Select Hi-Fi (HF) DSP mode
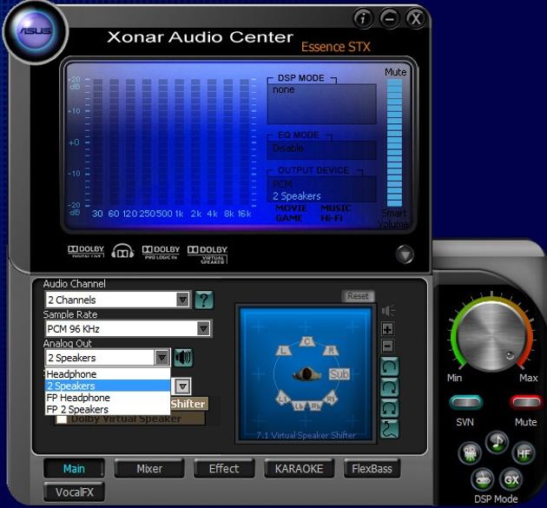Image resolution: width=547 pixels, height=508 pixels. pos(524,453)
